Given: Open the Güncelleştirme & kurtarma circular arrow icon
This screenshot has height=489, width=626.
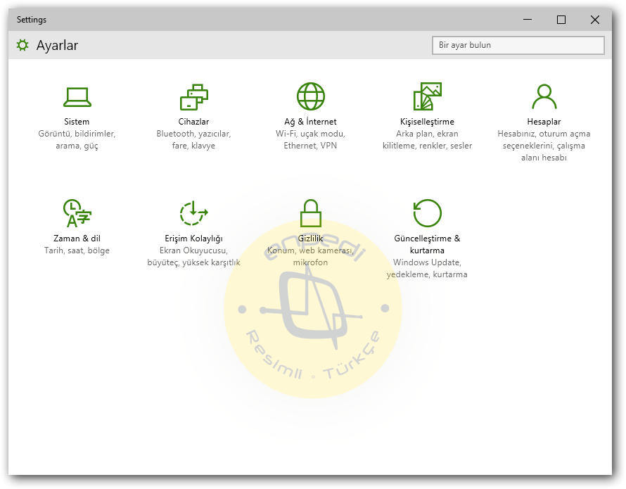Looking at the screenshot, I should (x=427, y=213).
